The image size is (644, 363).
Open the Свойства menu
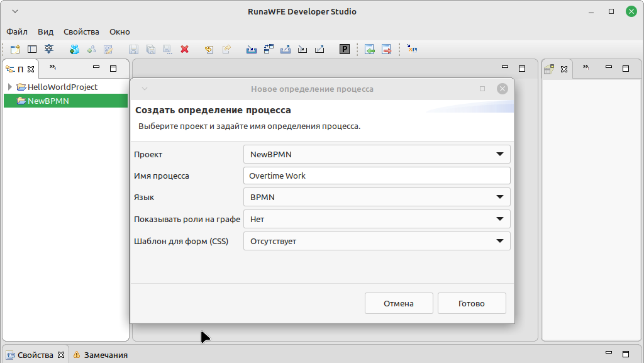pyautogui.click(x=81, y=31)
